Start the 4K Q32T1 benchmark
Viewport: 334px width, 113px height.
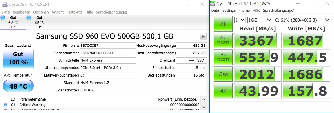tap(223, 58)
